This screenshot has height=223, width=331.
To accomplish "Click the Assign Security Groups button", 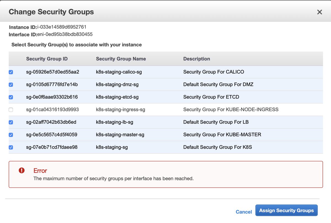I will (286, 210).
